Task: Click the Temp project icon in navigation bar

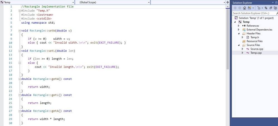Action: point(2,2)
